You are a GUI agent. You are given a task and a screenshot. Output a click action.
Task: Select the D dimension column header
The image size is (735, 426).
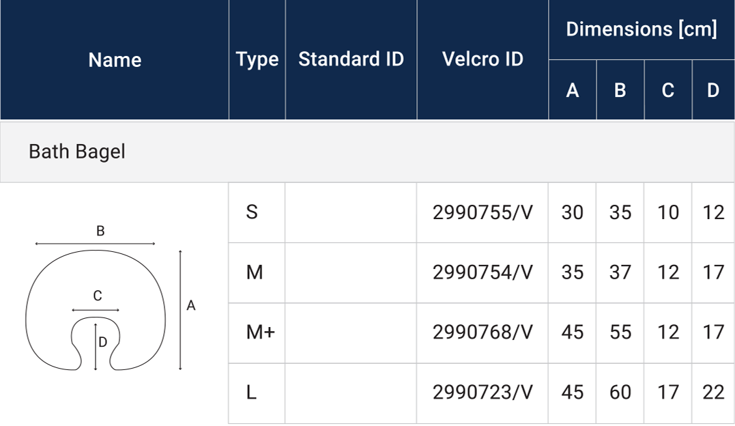click(x=713, y=90)
